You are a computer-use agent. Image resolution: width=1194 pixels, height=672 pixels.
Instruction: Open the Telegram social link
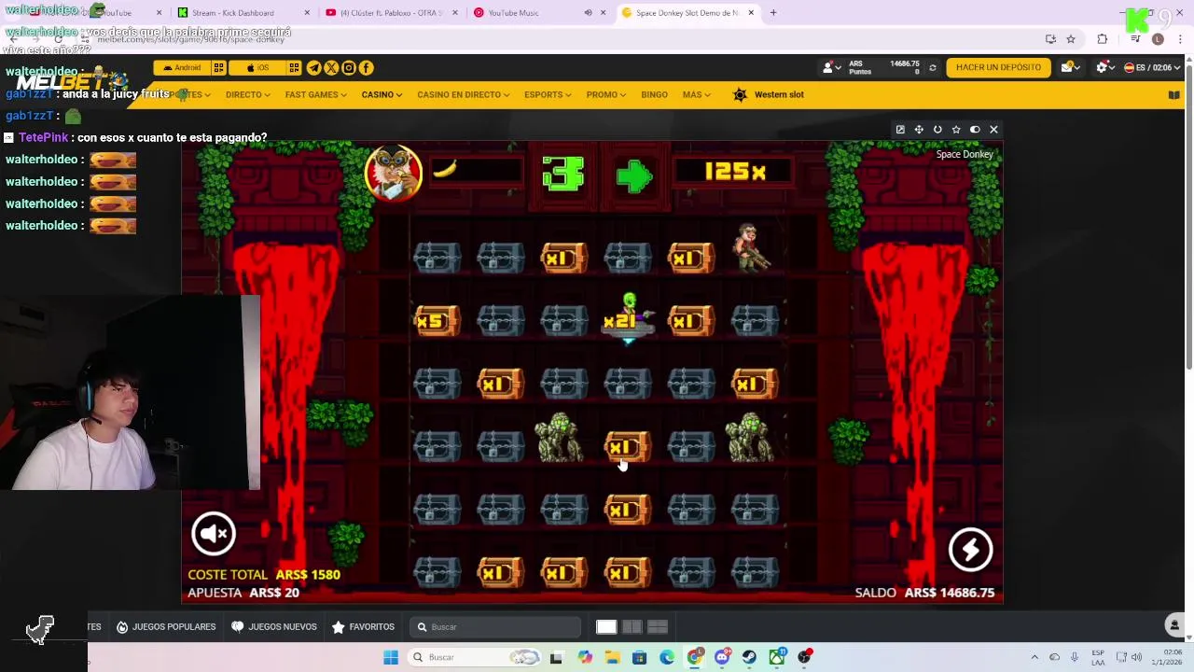click(313, 67)
